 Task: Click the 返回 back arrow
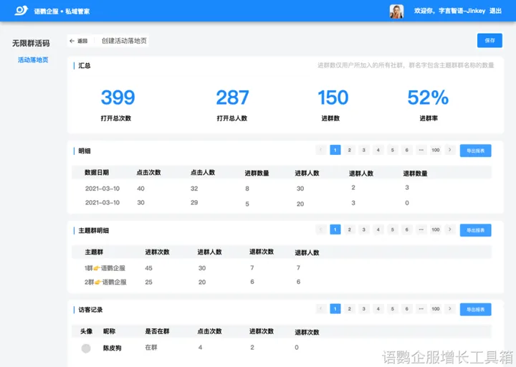[72, 41]
